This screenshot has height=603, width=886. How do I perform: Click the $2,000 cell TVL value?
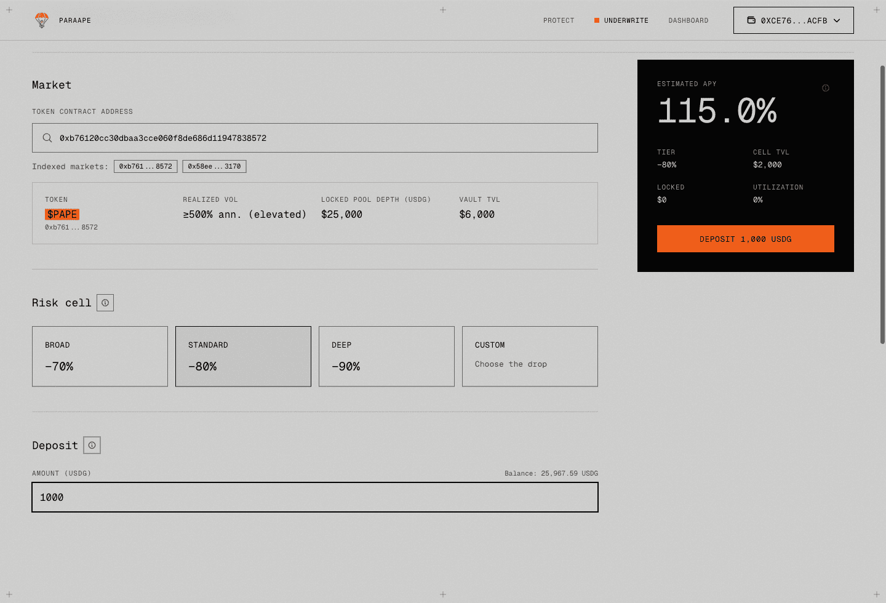pos(767,165)
